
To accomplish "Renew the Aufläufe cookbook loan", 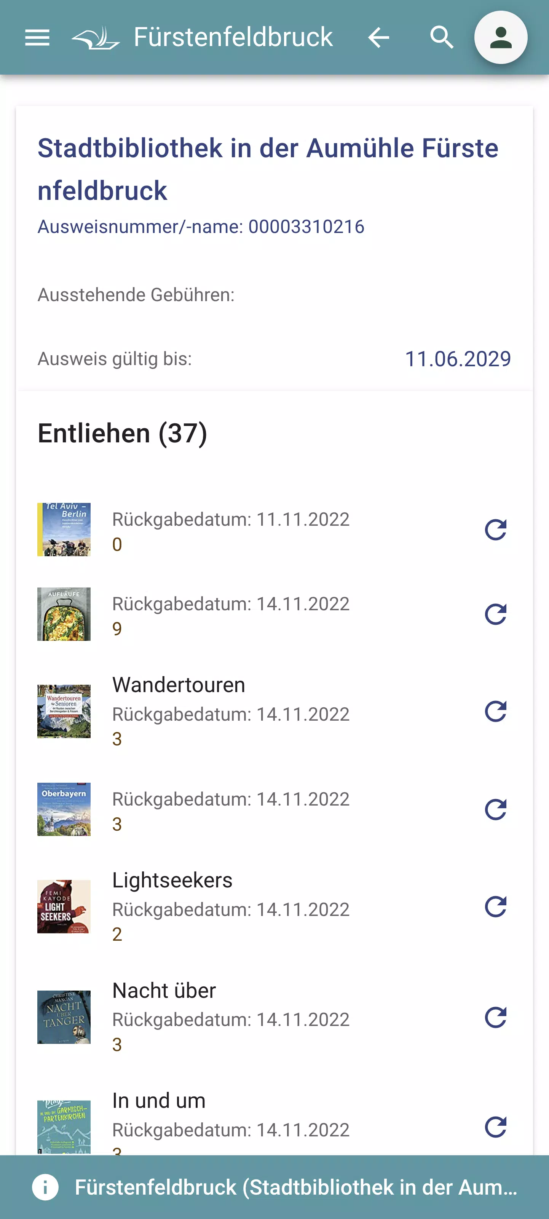I will click(496, 614).
